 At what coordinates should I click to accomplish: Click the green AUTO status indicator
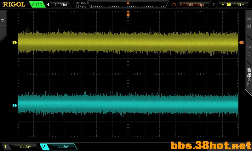point(37,4)
